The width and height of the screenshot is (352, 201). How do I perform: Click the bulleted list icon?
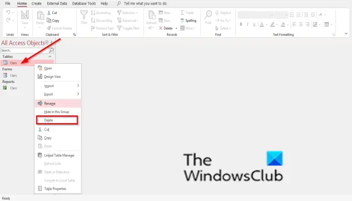[292, 15]
